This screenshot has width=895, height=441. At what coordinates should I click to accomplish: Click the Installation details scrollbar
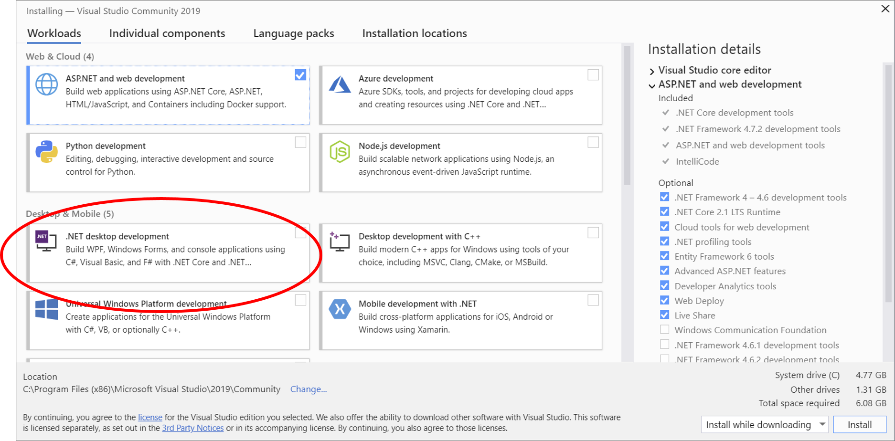pyautogui.click(x=888, y=184)
